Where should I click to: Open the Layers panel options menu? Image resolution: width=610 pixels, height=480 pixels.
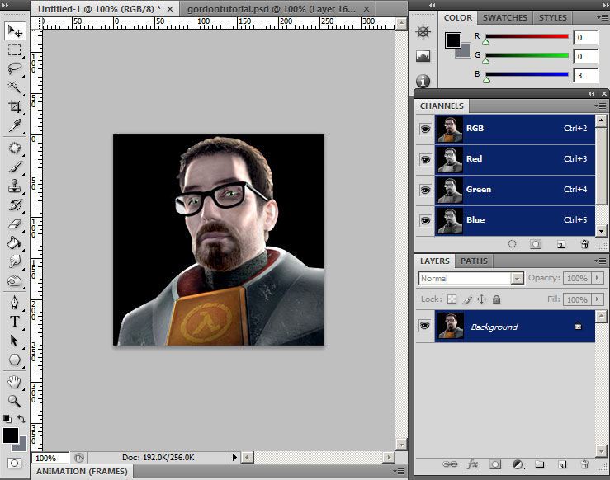(599, 261)
